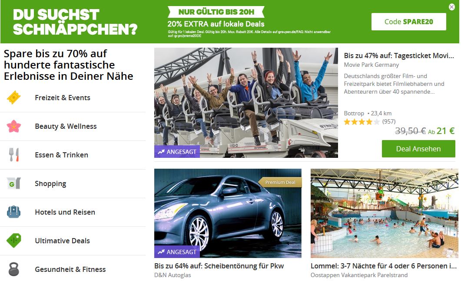The width and height of the screenshot is (461, 281).
Task: Open the car Scheibentönung deal image
Action: [x=228, y=213]
